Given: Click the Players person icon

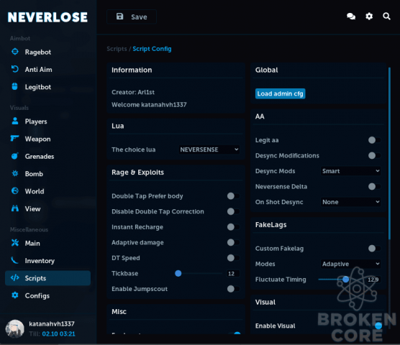Looking at the screenshot, I should (x=15, y=121).
